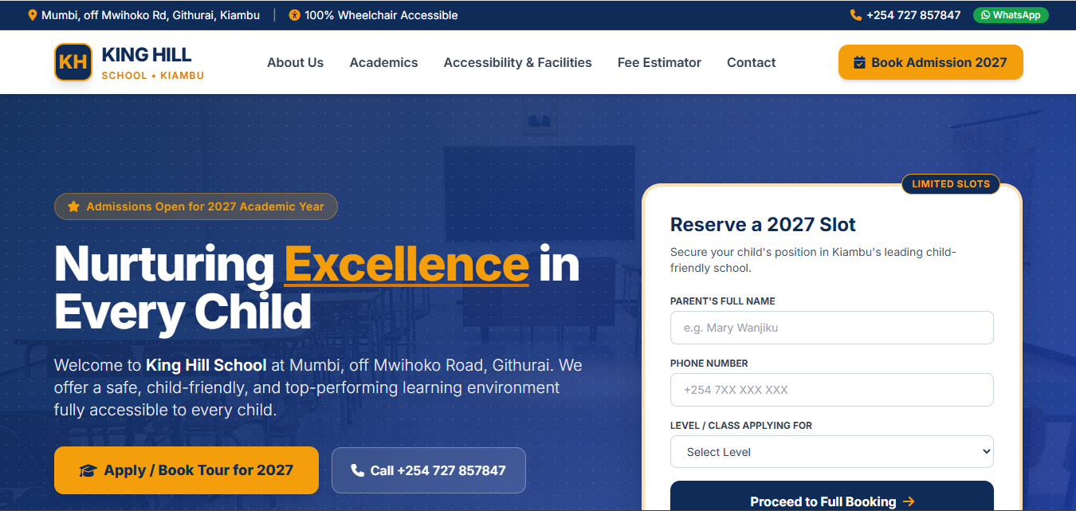Click top bar phone number +254 727 857847
Screen dimensions: 1076x511
(913, 15)
